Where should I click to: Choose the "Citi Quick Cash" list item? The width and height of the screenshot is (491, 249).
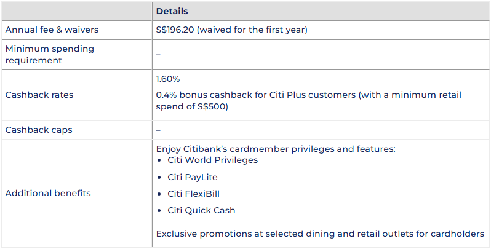pos(201,210)
